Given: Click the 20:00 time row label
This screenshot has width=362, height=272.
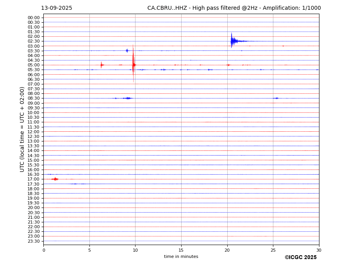Looking at the screenshot, I should click(x=34, y=208).
